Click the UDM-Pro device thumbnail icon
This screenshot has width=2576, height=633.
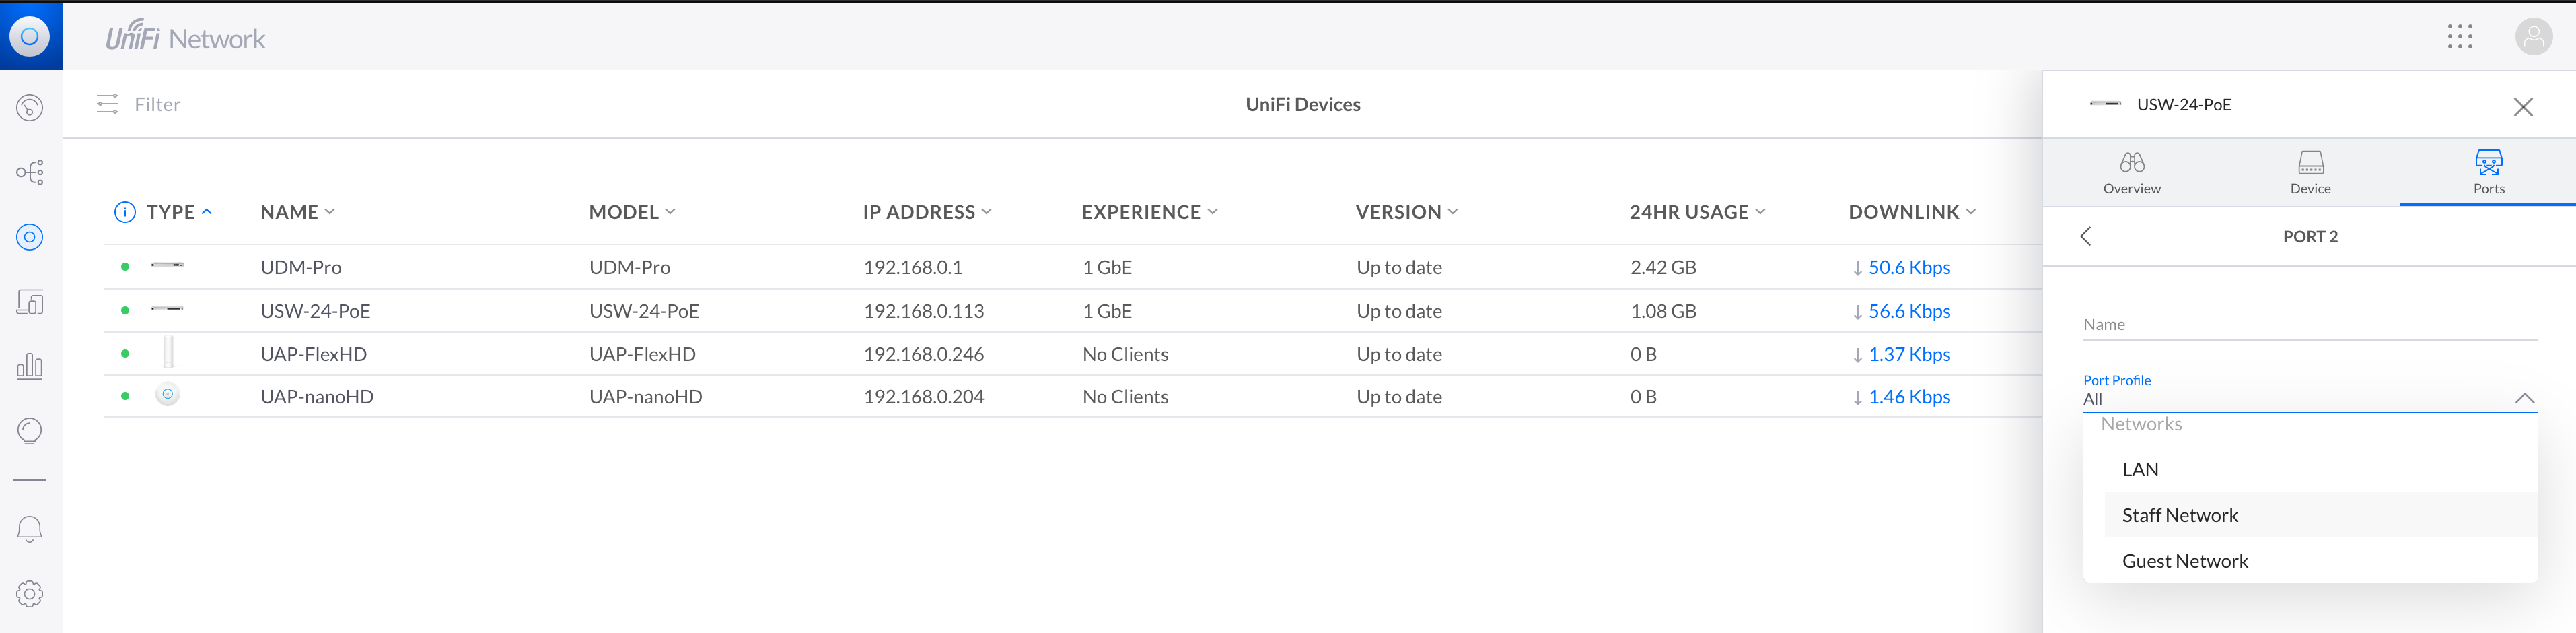click(167, 266)
